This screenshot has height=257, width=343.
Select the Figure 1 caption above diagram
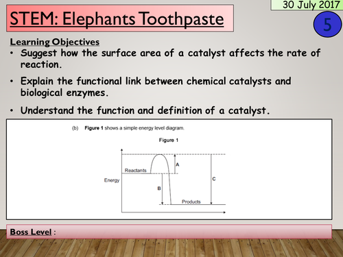(169, 140)
